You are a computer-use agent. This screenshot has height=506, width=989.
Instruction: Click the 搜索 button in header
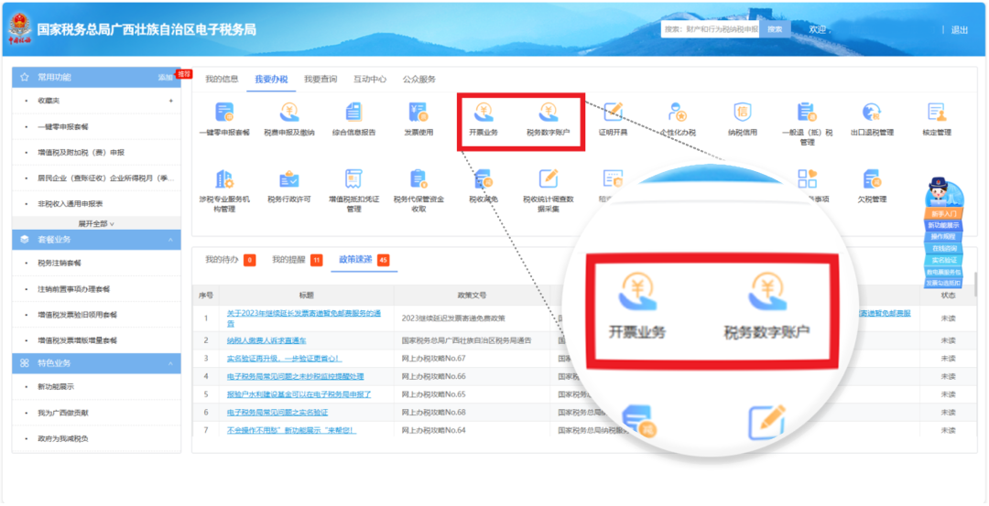(775, 29)
